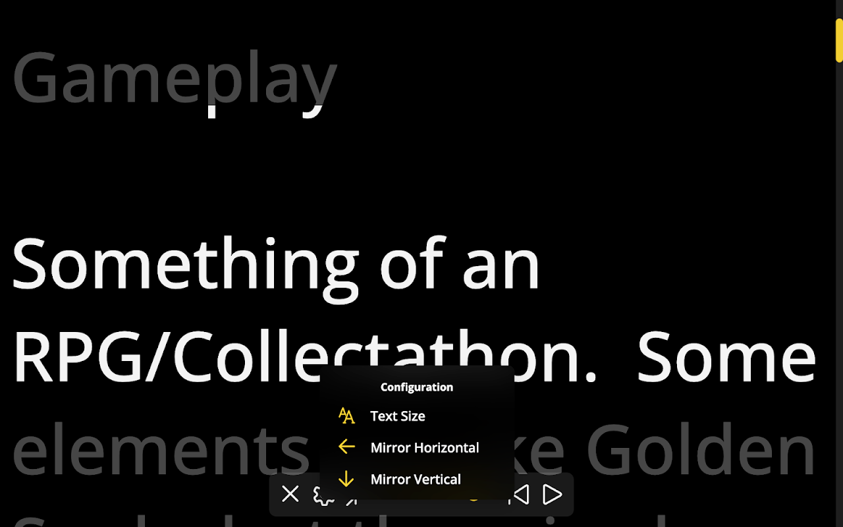Click the word RPG/Collectathon in the script
This screenshot has height=527, width=843.
click(304, 357)
